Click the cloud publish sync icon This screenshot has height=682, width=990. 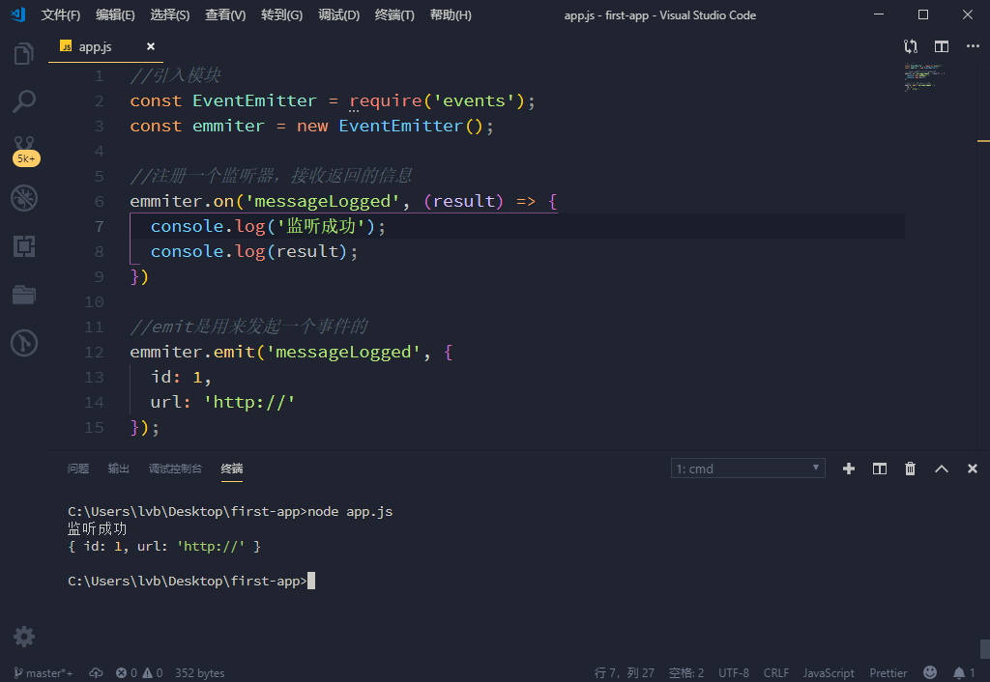(96, 673)
